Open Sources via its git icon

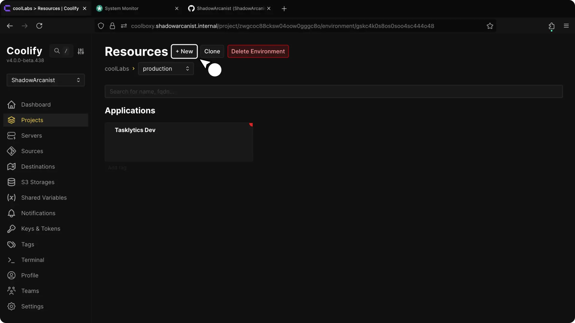pyautogui.click(x=11, y=151)
